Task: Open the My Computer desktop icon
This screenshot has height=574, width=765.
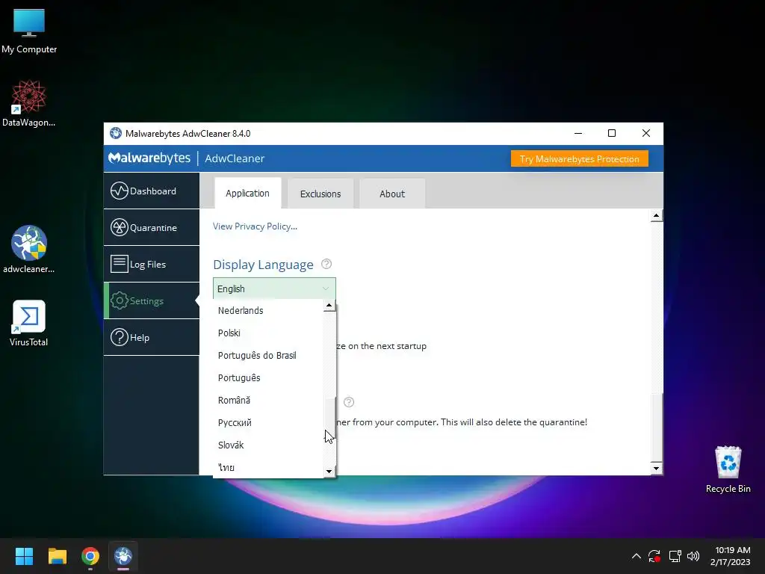Action: pyautogui.click(x=29, y=31)
